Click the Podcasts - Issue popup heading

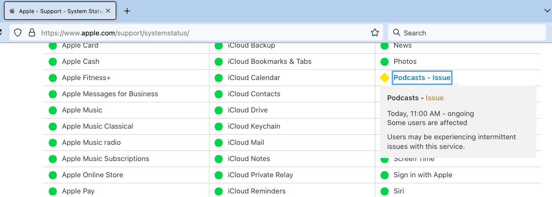[x=416, y=98]
